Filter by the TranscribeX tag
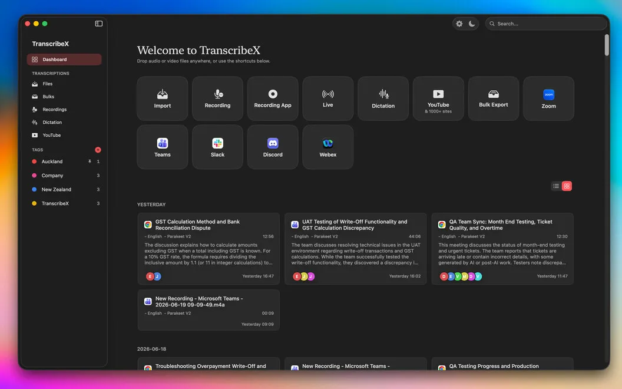Viewport: 622px width, 389px height. tap(64, 203)
